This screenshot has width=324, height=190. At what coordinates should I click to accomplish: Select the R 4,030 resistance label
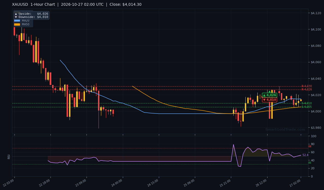tap(307, 86)
